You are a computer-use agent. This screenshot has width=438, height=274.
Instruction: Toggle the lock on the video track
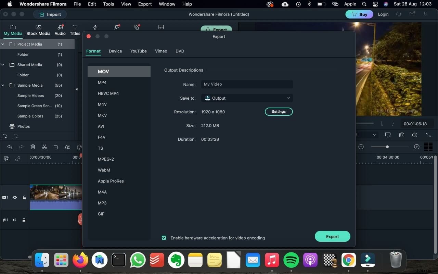[24, 198]
